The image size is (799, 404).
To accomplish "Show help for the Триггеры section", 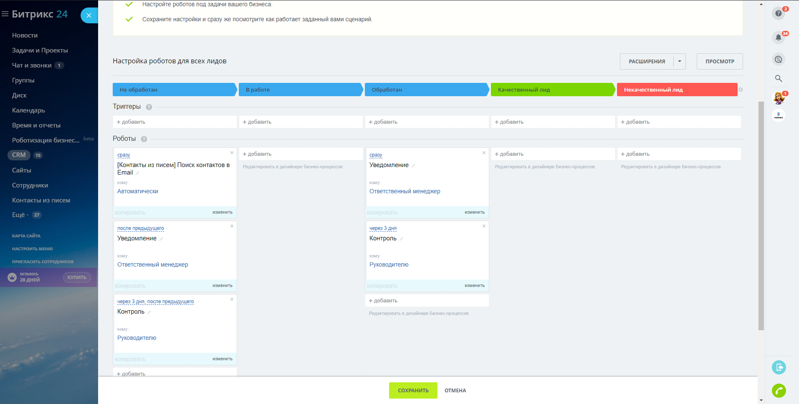I will point(149,107).
